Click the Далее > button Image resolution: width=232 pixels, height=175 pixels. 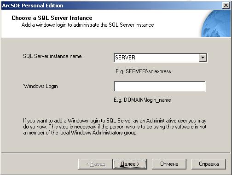(130, 164)
